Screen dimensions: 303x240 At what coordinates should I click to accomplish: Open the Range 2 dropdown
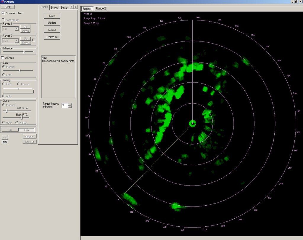pos(17,41)
